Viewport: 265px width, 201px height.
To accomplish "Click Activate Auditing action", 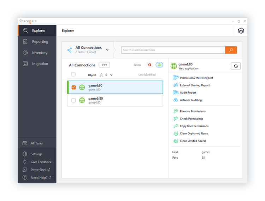I will tap(191, 100).
